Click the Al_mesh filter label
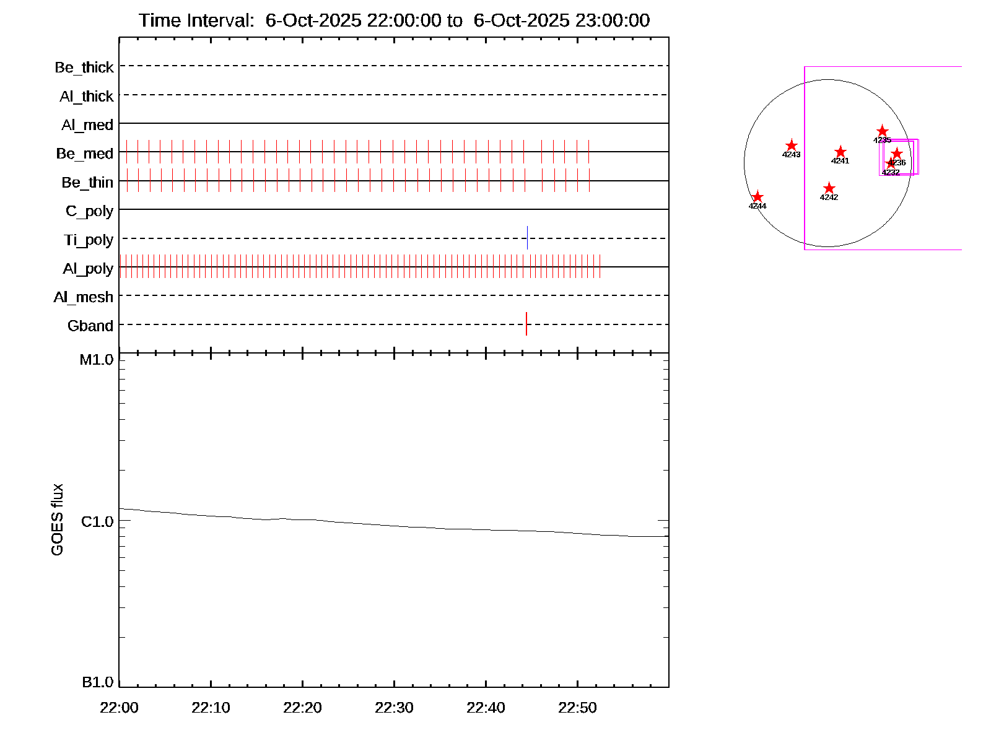 point(84,297)
